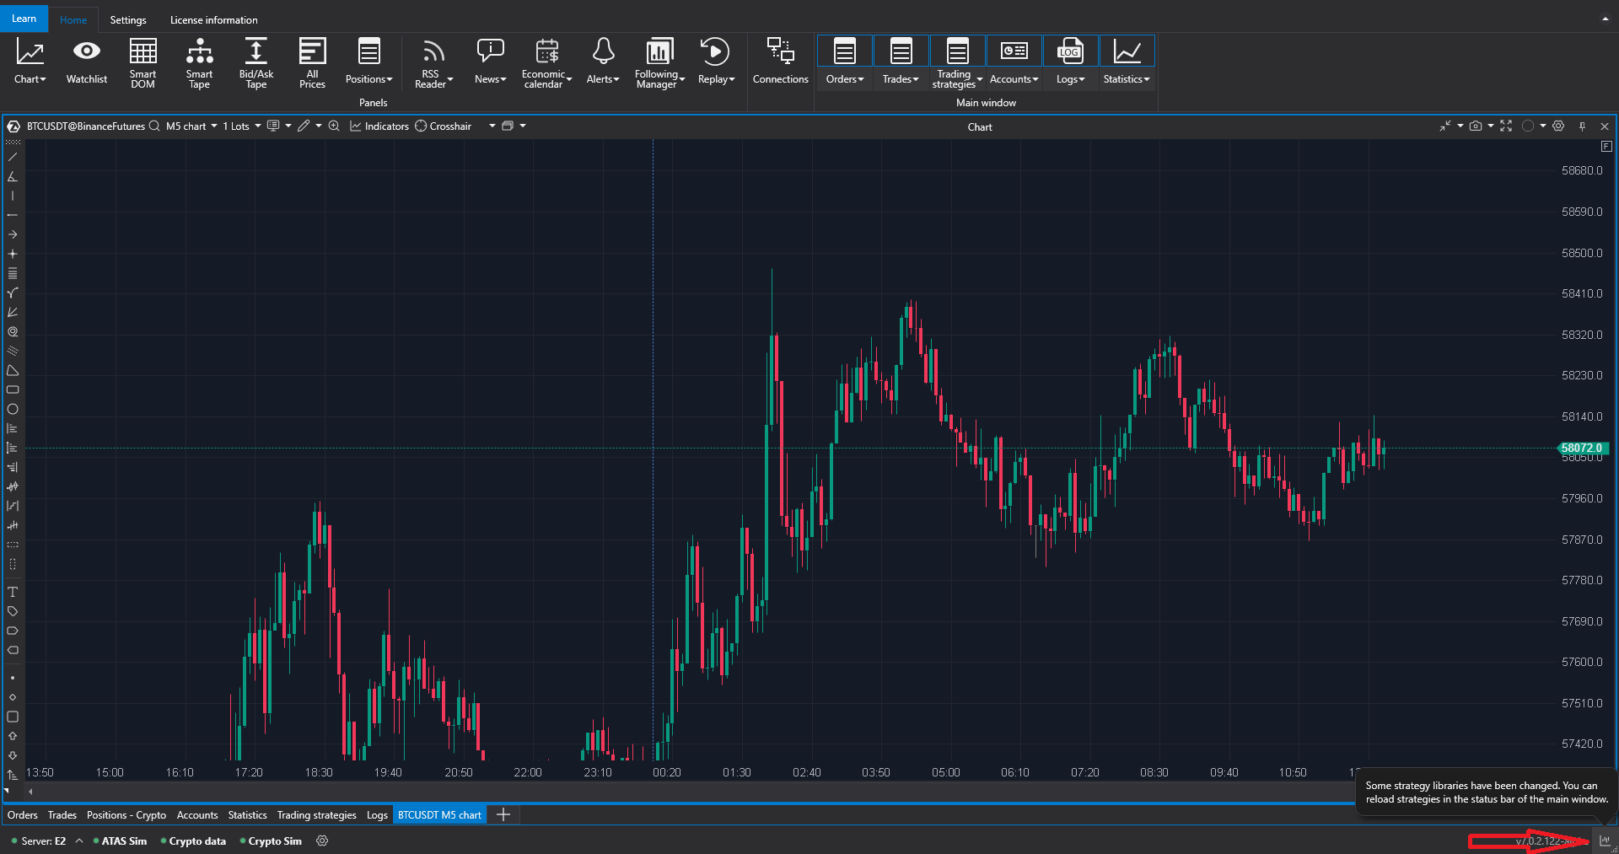Click the Server: E2 status entry
The height and width of the screenshot is (854, 1619).
click(43, 841)
